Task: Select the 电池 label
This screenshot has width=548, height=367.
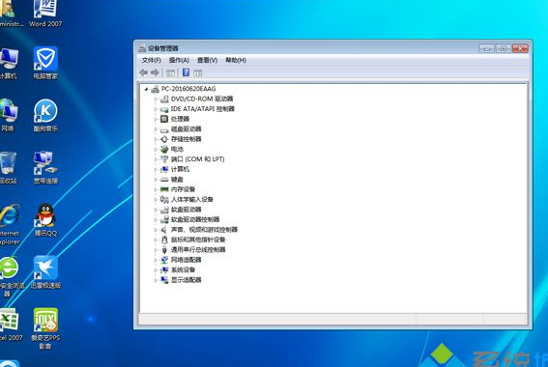Action: point(177,149)
